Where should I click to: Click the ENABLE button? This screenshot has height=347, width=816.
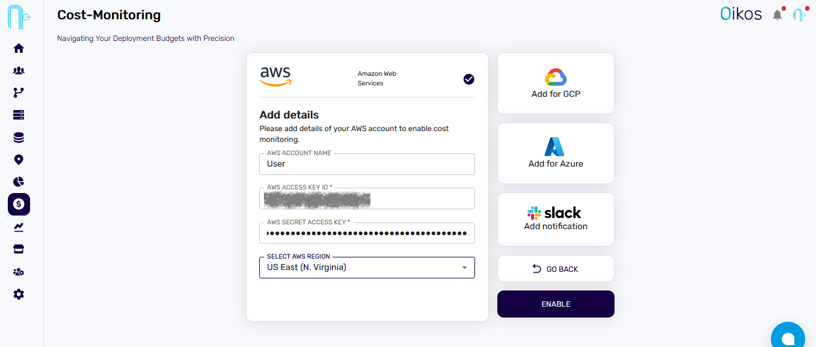click(x=555, y=304)
